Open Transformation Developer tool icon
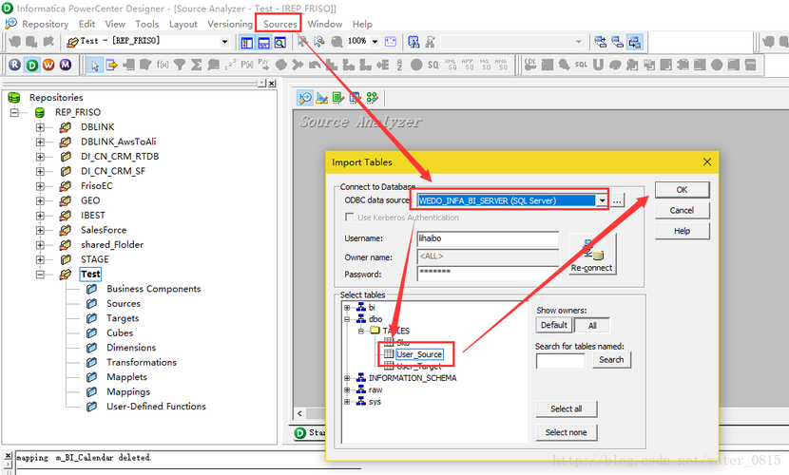Screen dimensions: 789x475 (x=338, y=98)
